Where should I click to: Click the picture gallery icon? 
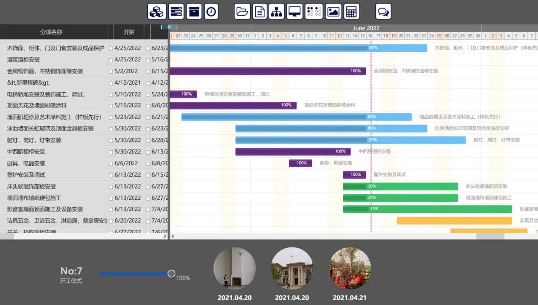point(333,11)
